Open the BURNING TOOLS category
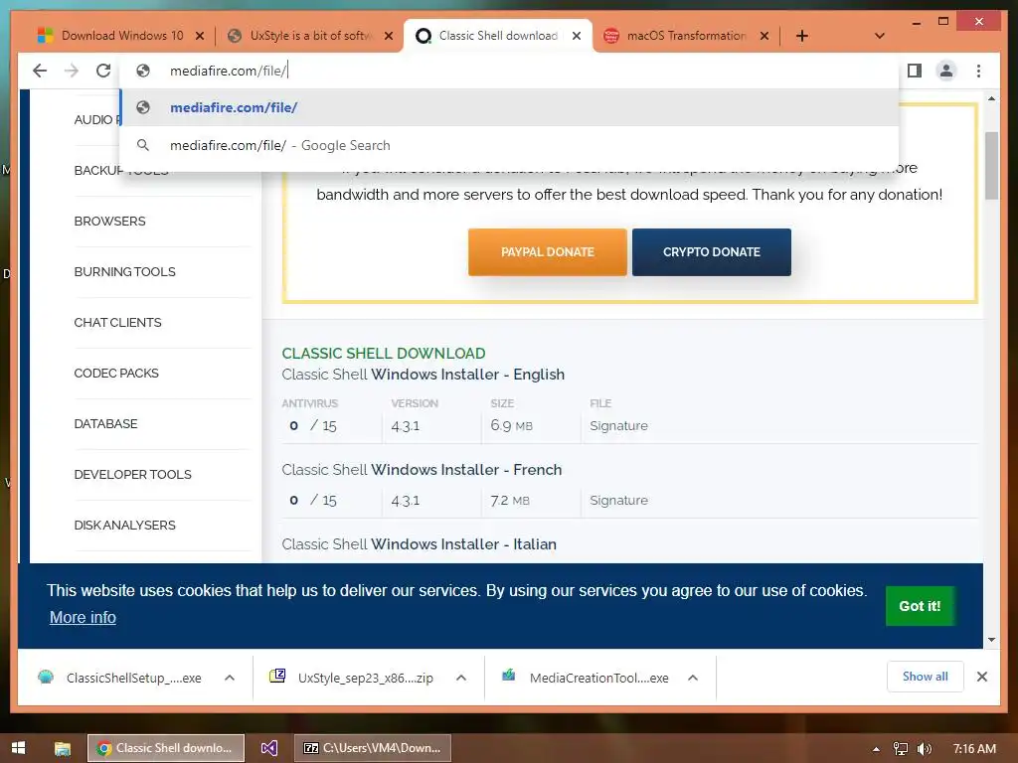 tap(124, 272)
